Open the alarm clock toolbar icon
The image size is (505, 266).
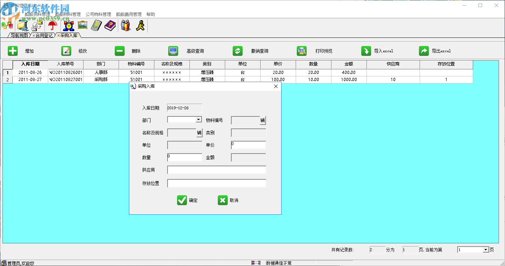tap(68, 25)
